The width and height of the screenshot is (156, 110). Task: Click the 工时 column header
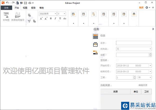146,92
